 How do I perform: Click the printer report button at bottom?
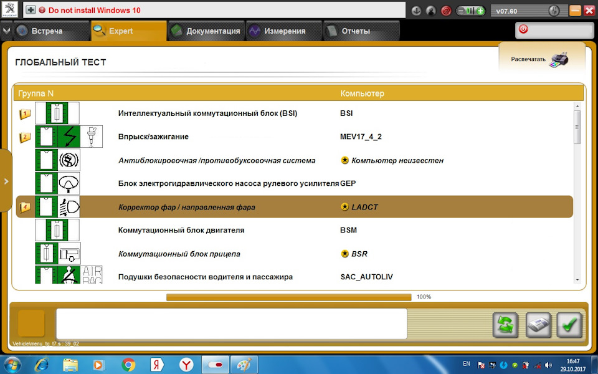click(538, 325)
